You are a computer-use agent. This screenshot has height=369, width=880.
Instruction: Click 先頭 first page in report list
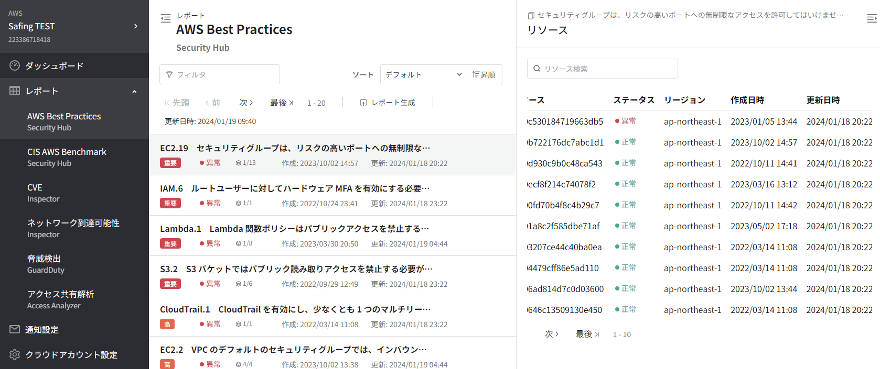click(177, 103)
